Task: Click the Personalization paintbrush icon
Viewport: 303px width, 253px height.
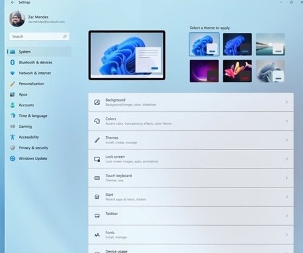Action: pos(13,84)
